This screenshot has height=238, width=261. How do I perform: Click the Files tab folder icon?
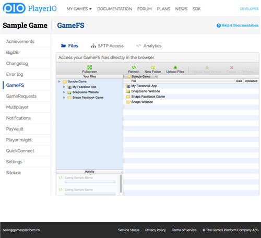click(63, 45)
